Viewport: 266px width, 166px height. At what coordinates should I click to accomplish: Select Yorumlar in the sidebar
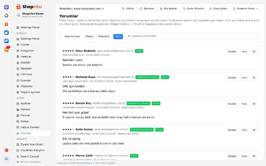pos(33,133)
